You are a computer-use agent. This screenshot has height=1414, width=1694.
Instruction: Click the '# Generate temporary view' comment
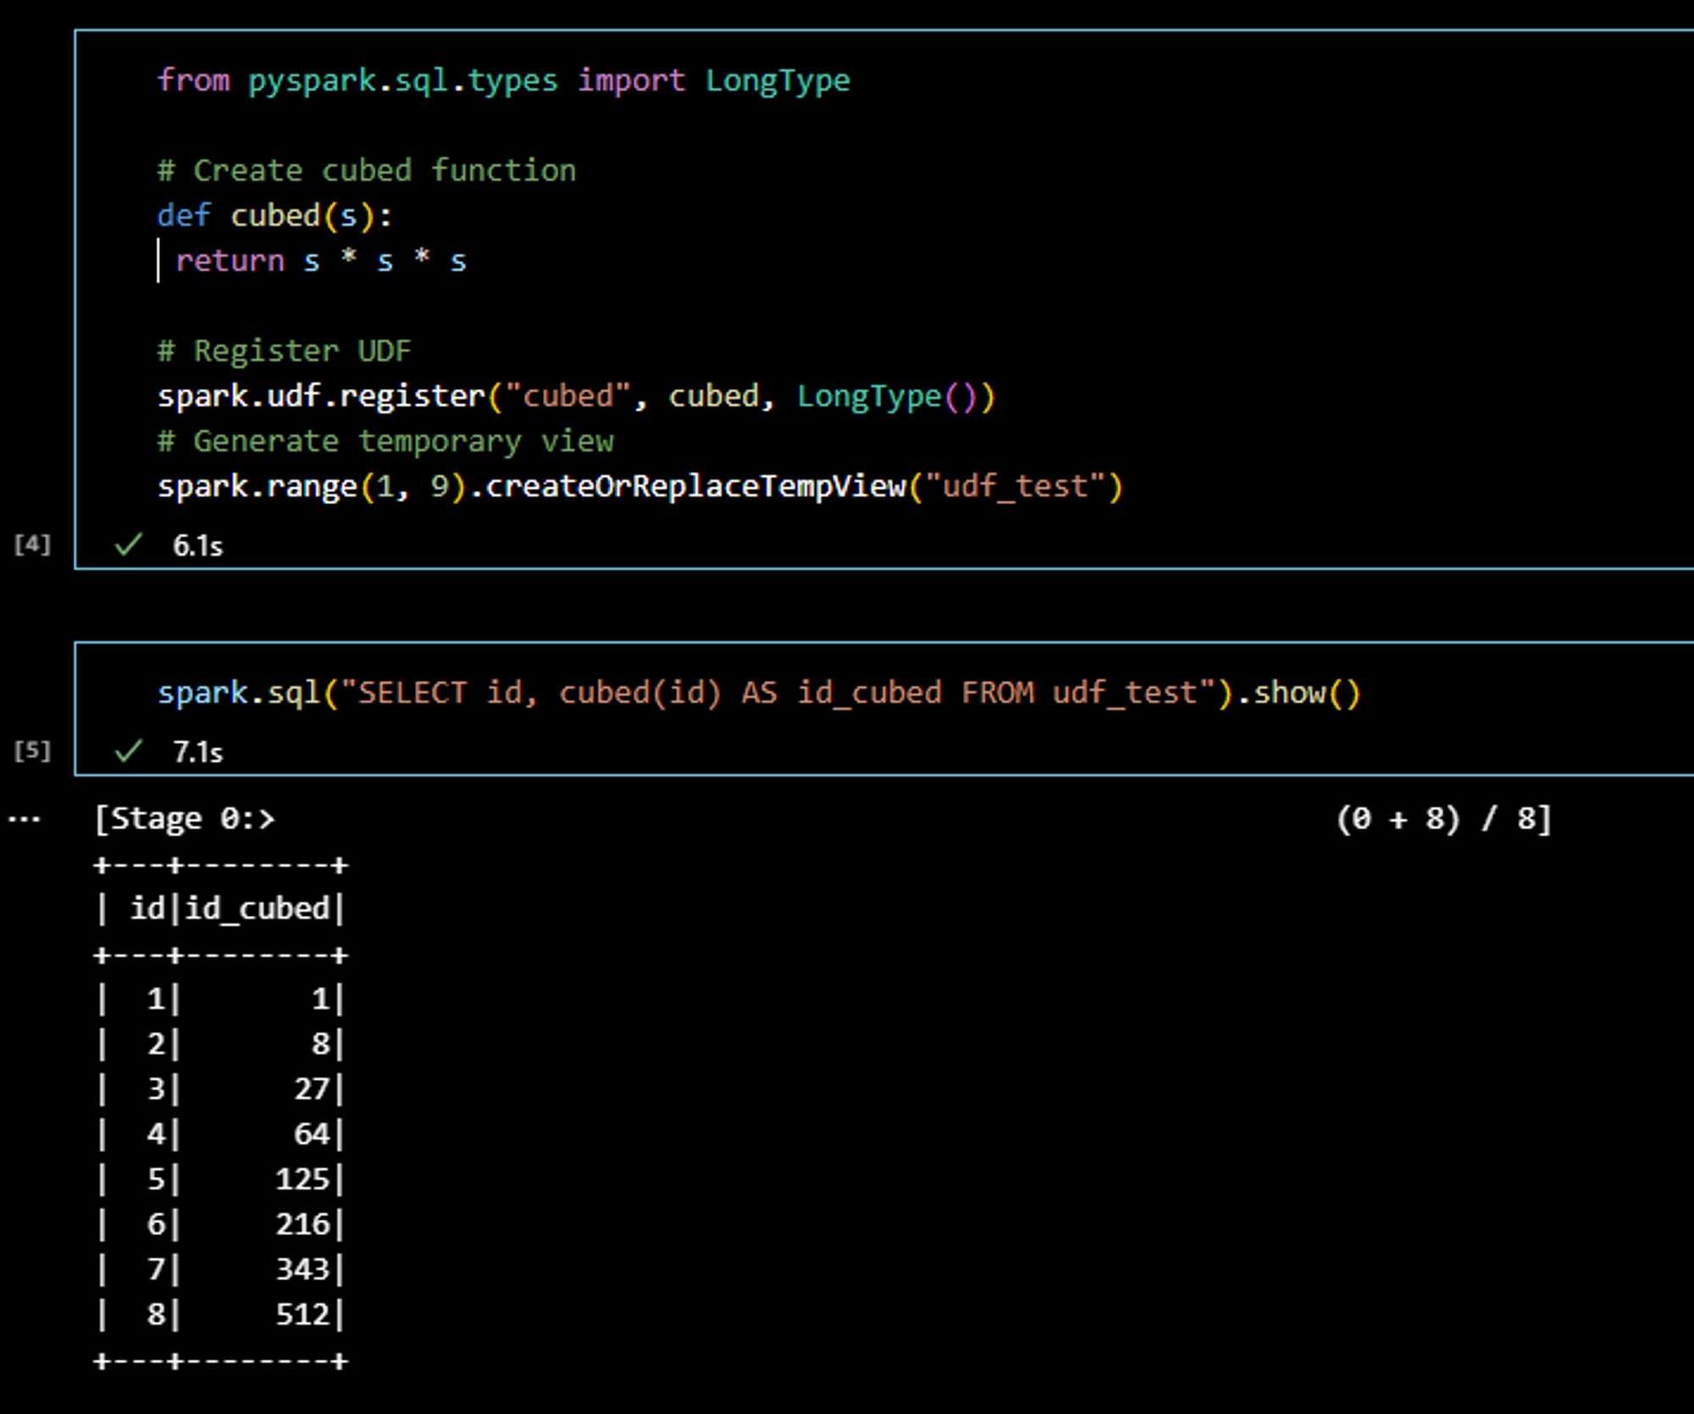(x=385, y=441)
